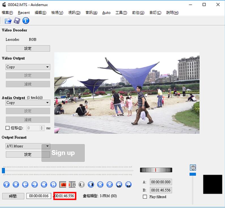Open the AVI Muxer output format dropdown

28,146
